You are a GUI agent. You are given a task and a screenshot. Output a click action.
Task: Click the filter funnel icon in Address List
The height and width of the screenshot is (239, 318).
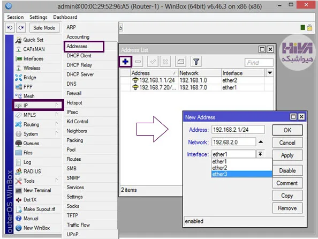point(196,62)
